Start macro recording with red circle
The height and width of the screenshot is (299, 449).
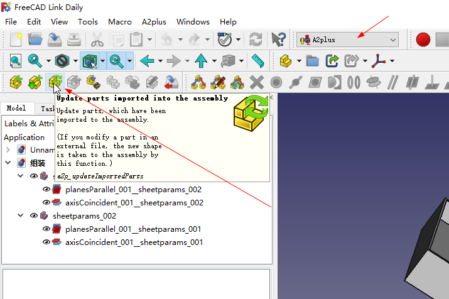(423, 40)
